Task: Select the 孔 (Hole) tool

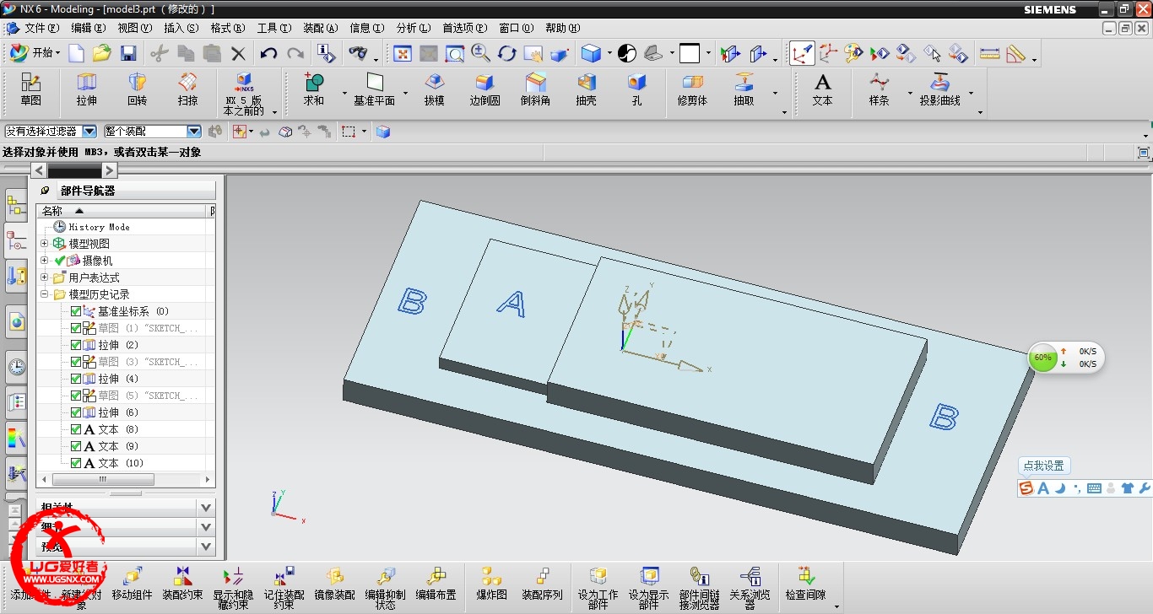Action: tap(636, 90)
